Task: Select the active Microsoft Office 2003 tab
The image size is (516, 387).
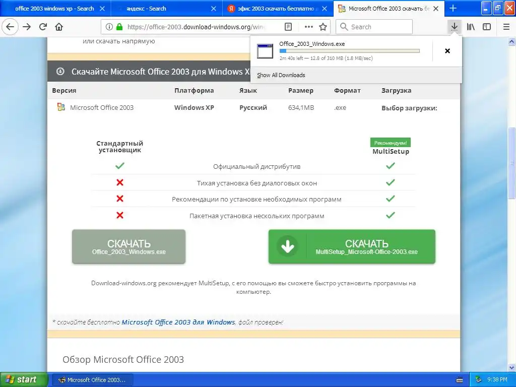Action: point(389,9)
